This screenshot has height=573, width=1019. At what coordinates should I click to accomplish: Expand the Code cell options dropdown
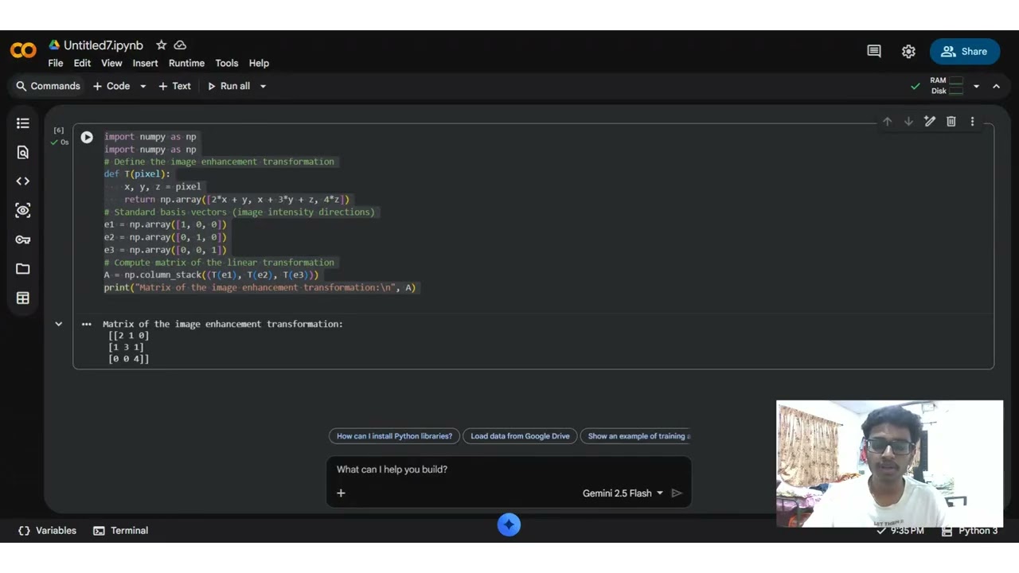point(143,86)
